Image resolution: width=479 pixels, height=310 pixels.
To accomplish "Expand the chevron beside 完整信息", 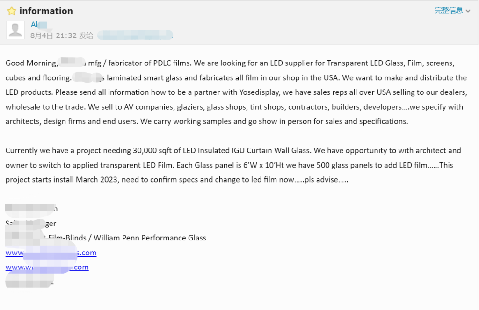I will pyautogui.click(x=468, y=11).
